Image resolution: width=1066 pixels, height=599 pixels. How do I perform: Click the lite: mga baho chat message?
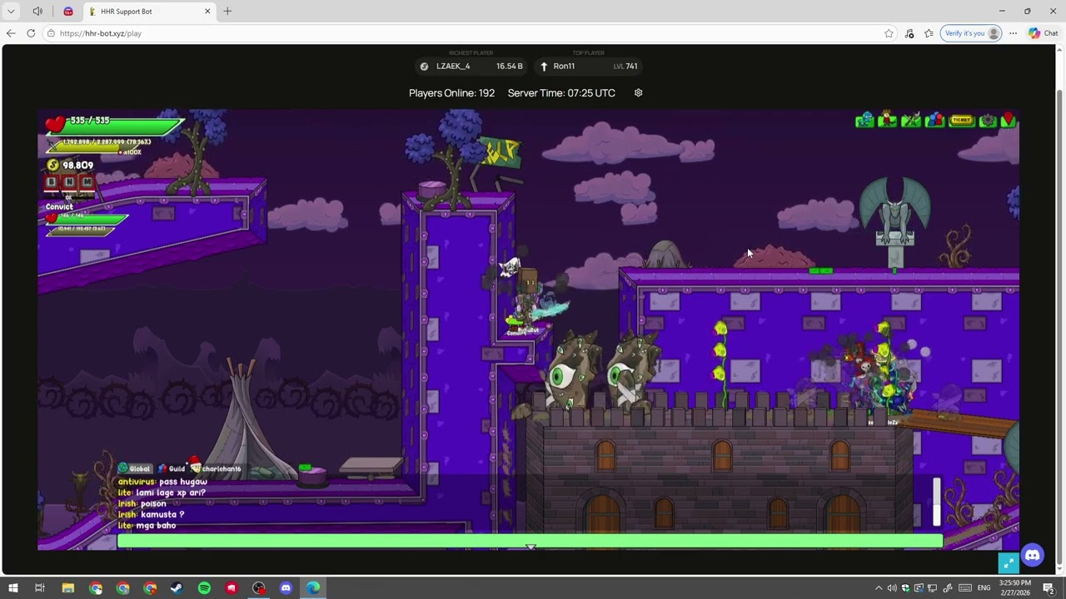coord(147,525)
